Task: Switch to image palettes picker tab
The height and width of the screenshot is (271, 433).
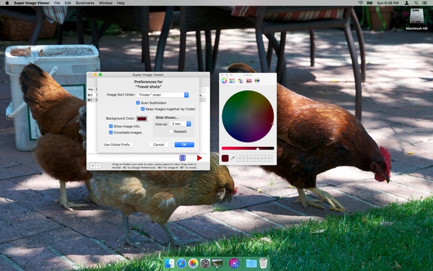Action: (249, 81)
